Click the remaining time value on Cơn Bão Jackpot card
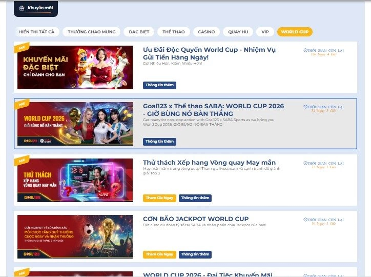This screenshot has height=277, width=371. click(x=323, y=224)
